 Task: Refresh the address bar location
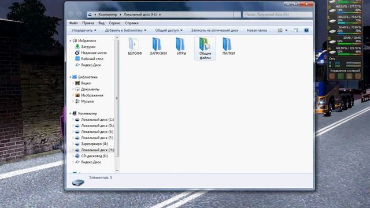pos(237,14)
